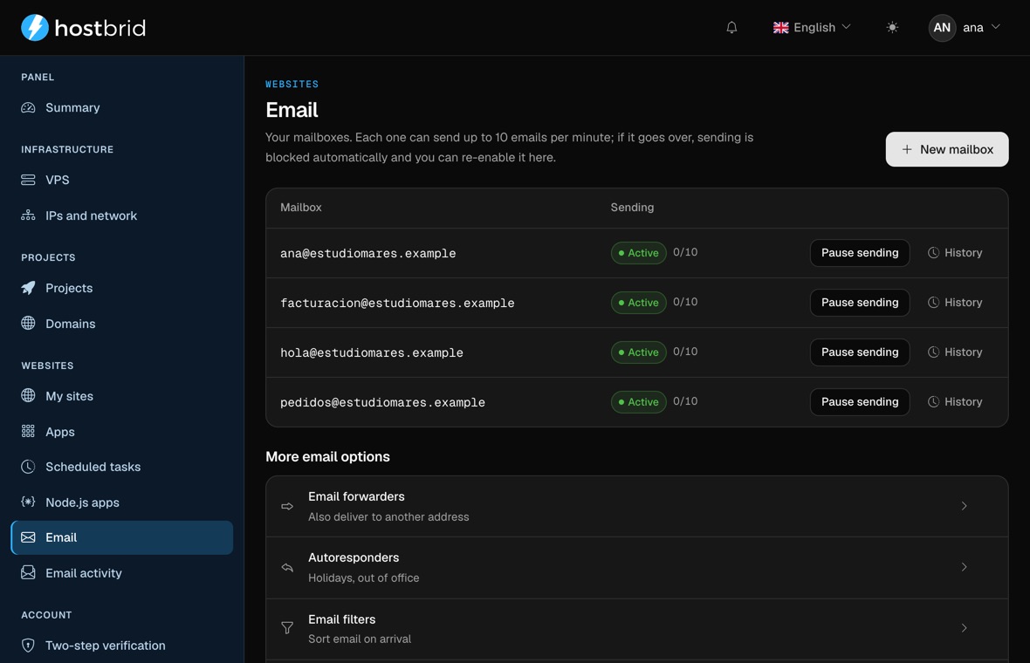Image resolution: width=1030 pixels, height=663 pixels.
Task: Click the Email envelope icon in sidebar
Action: [28, 537]
